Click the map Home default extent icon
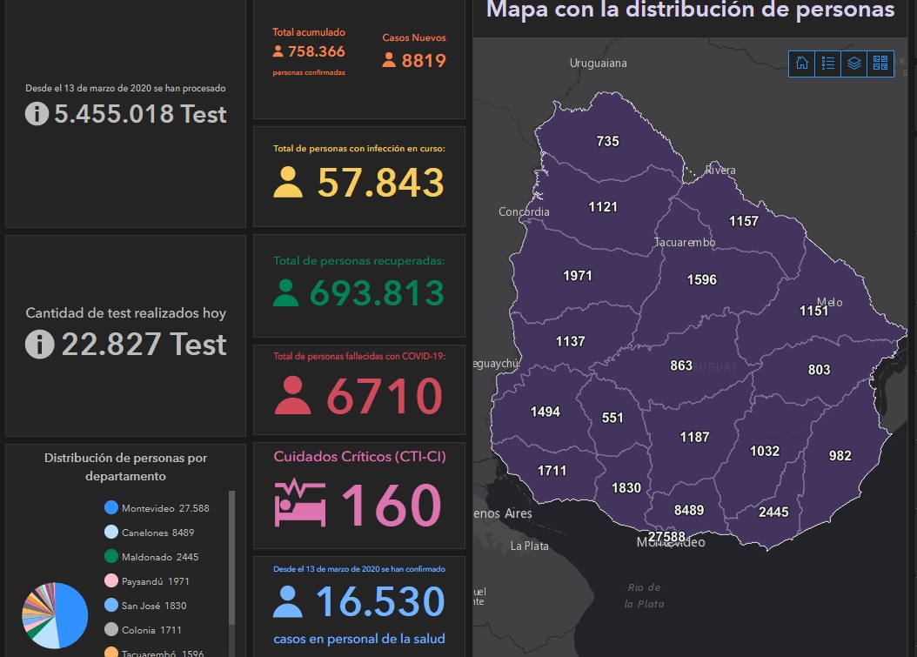917x657 pixels. click(802, 64)
